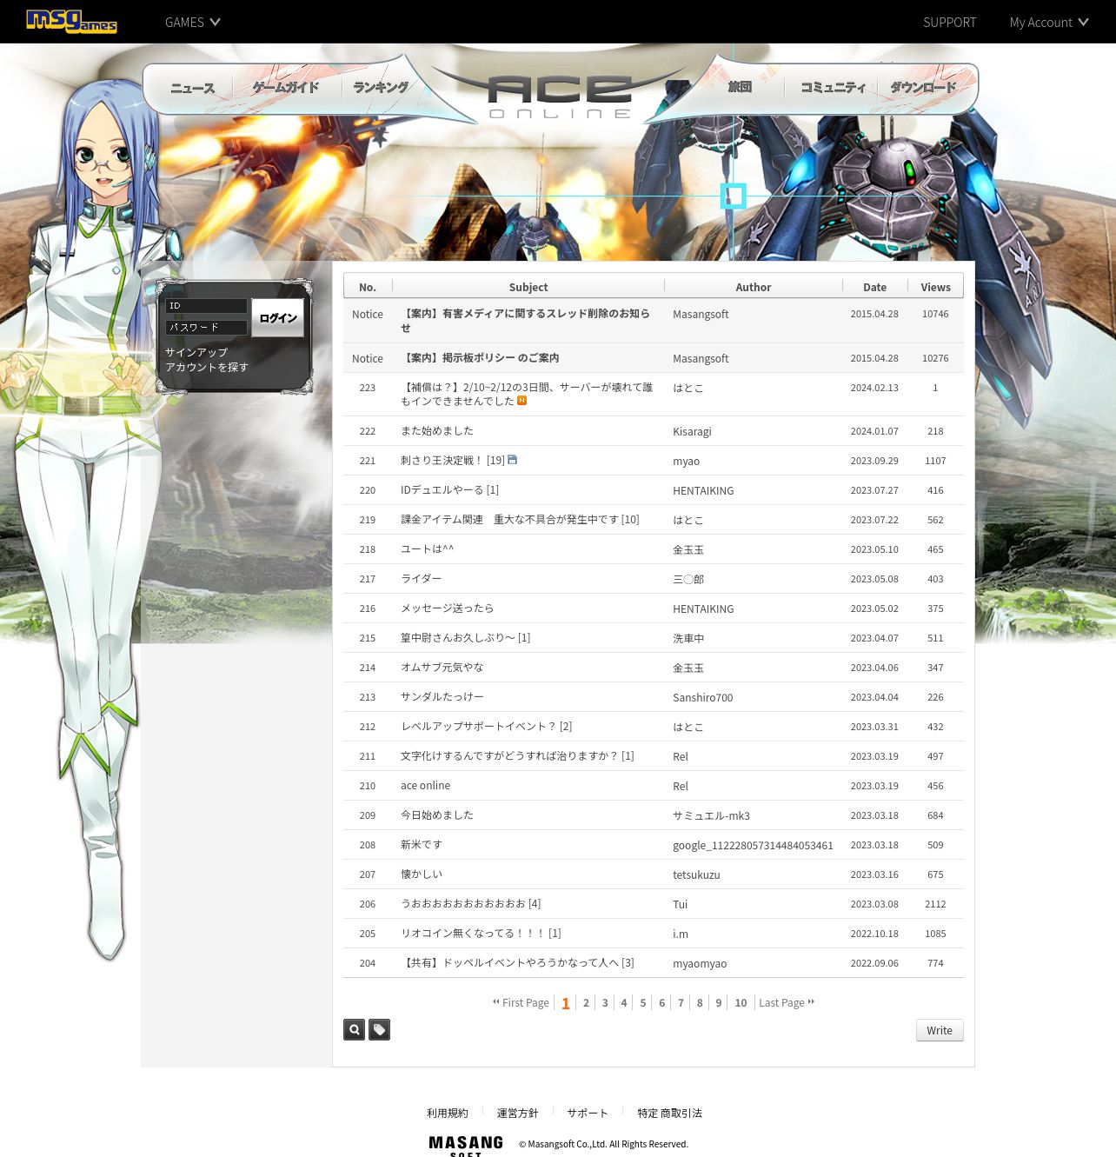The width and height of the screenshot is (1116, 1157).
Task: Click the ID input field
Action: click(x=206, y=306)
